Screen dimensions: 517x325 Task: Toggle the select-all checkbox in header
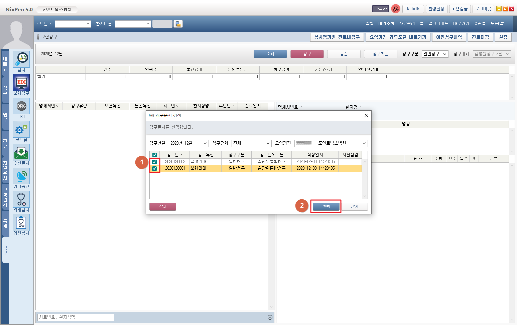click(x=154, y=155)
